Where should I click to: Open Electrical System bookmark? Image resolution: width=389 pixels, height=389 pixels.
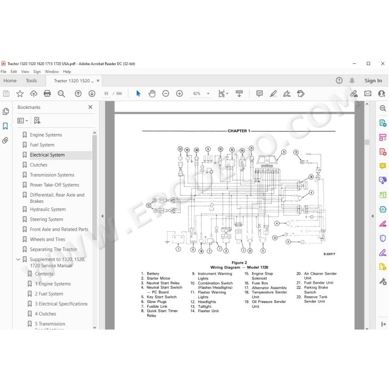(x=47, y=155)
